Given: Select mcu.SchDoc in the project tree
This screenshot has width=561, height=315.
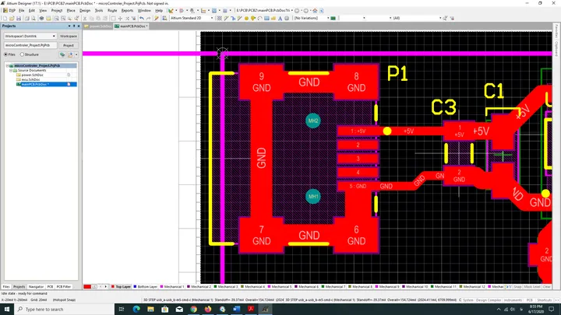Looking at the screenshot, I should pos(30,79).
